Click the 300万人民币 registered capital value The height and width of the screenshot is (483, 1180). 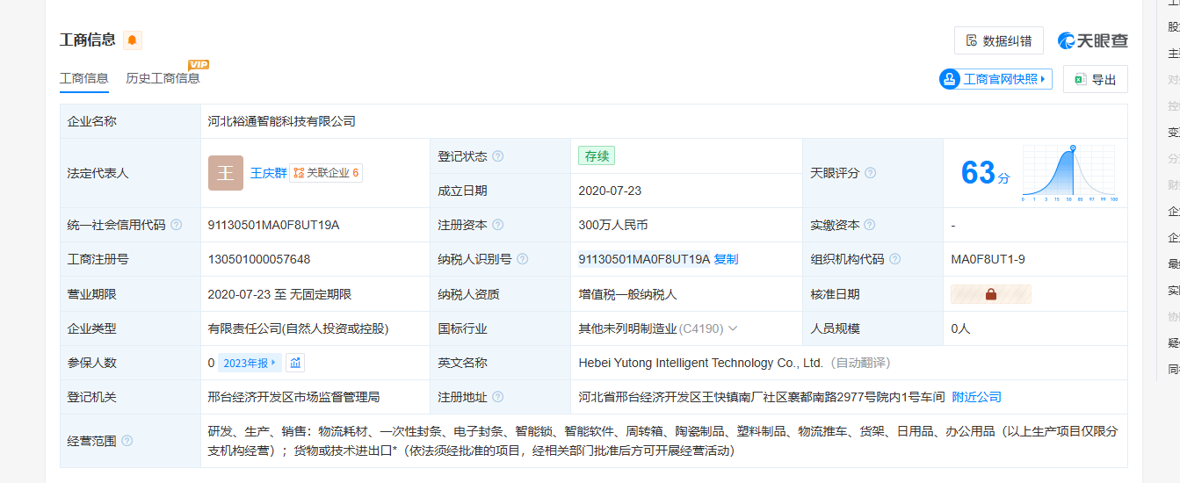[x=613, y=225]
